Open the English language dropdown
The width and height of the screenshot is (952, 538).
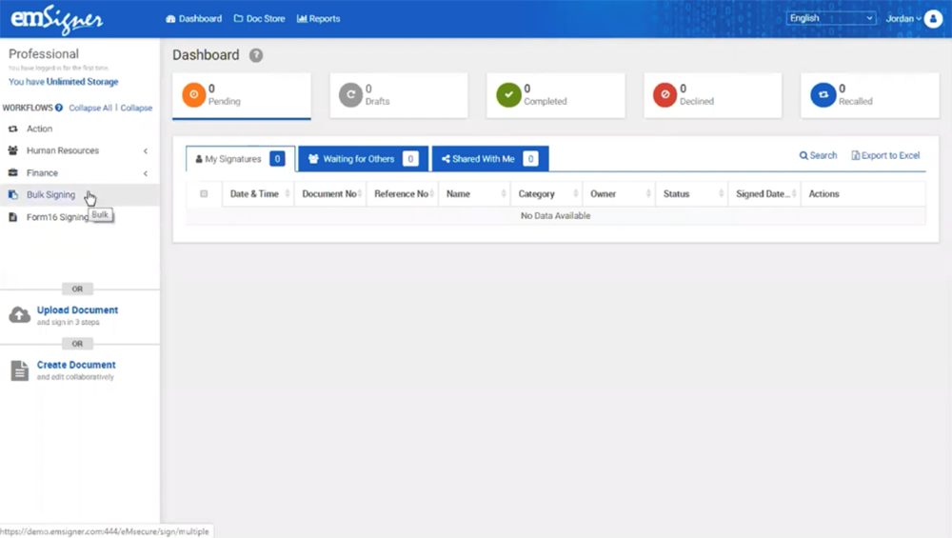coord(830,18)
